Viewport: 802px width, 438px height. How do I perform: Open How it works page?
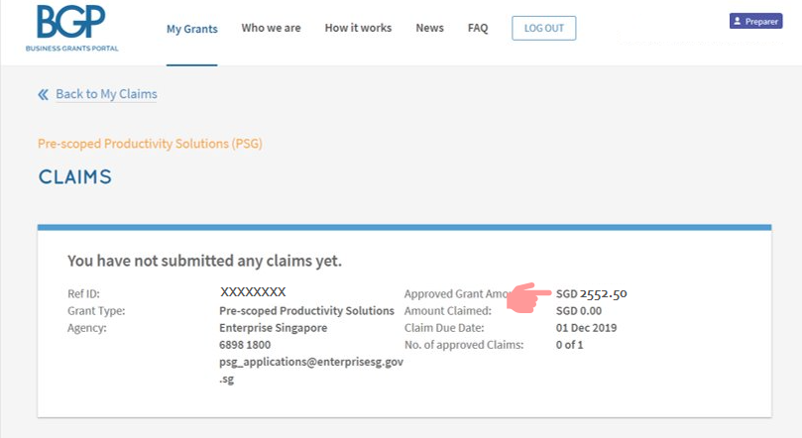[x=358, y=28]
